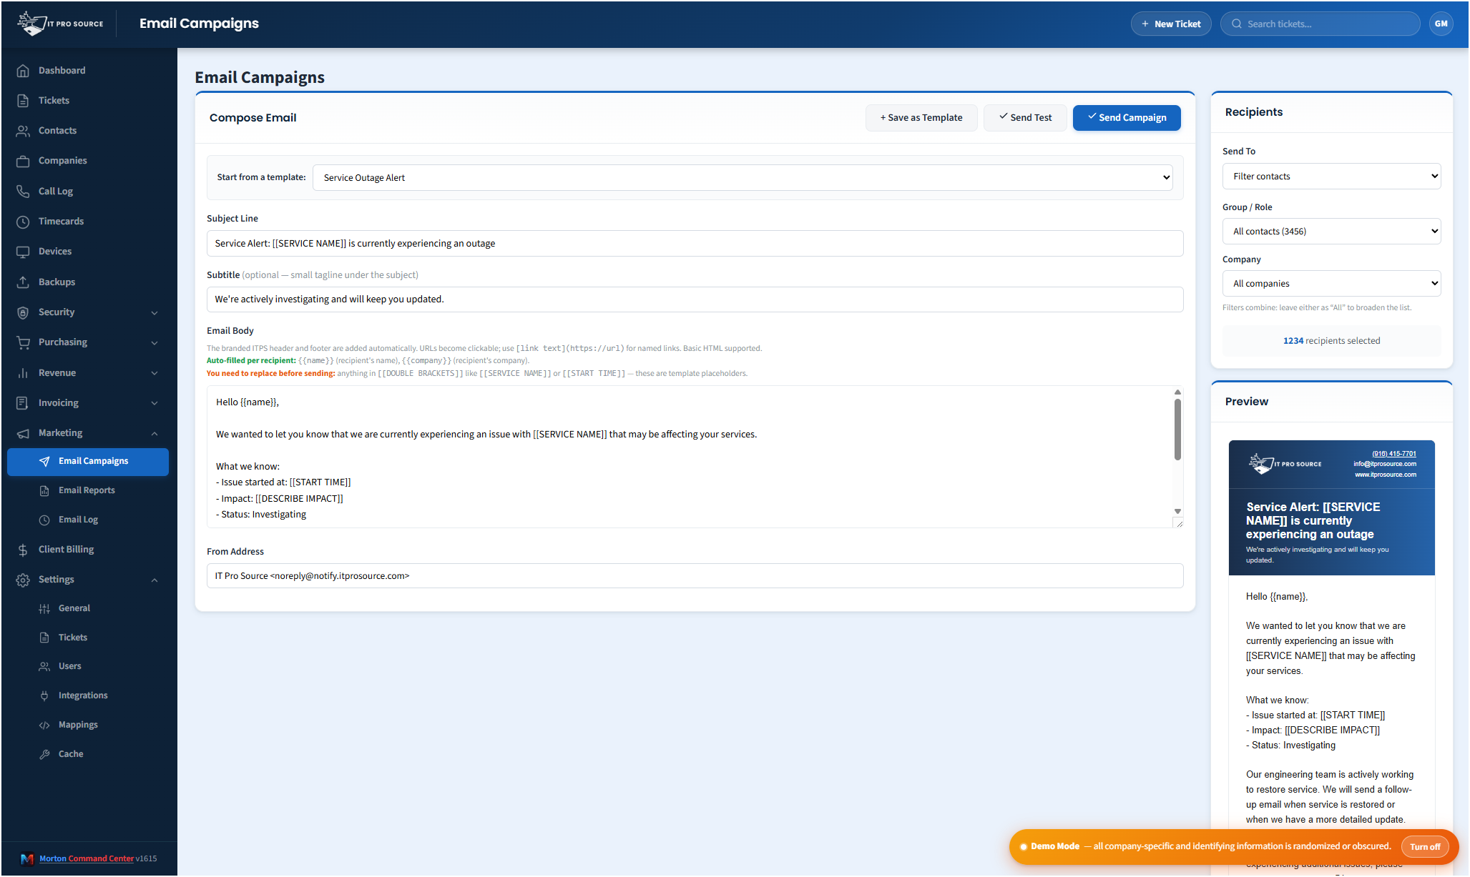Click the General sliders icon
Image resolution: width=1470 pixels, height=877 pixels.
[44, 609]
